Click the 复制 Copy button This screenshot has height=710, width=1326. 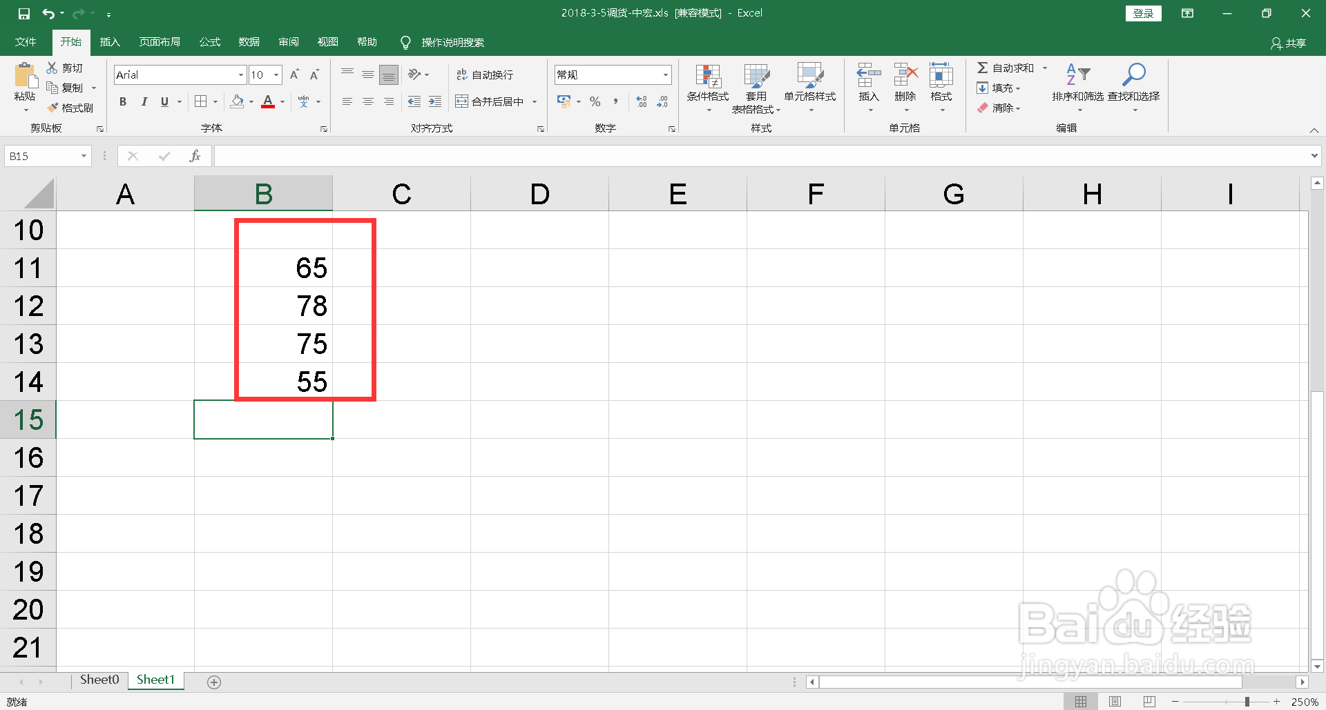coord(65,88)
